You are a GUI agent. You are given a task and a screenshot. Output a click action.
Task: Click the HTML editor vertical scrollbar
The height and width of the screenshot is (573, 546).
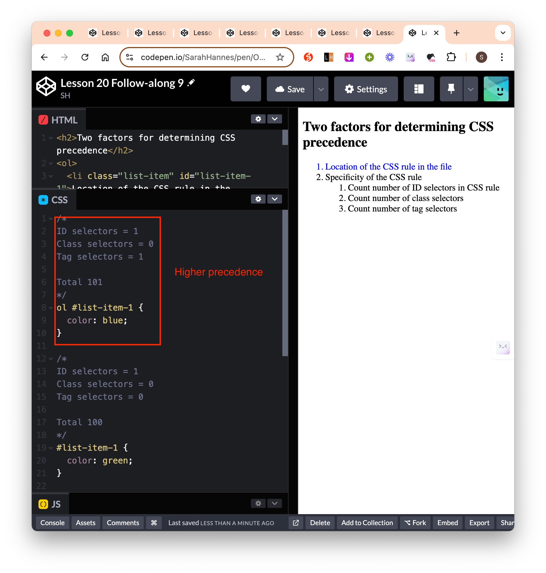pos(285,137)
